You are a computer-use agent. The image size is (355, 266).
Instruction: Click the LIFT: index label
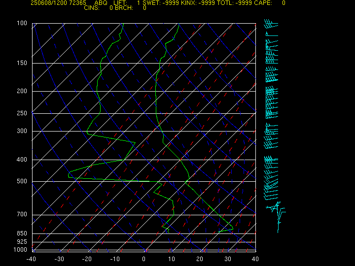pyautogui.click(x=120, y=3)
